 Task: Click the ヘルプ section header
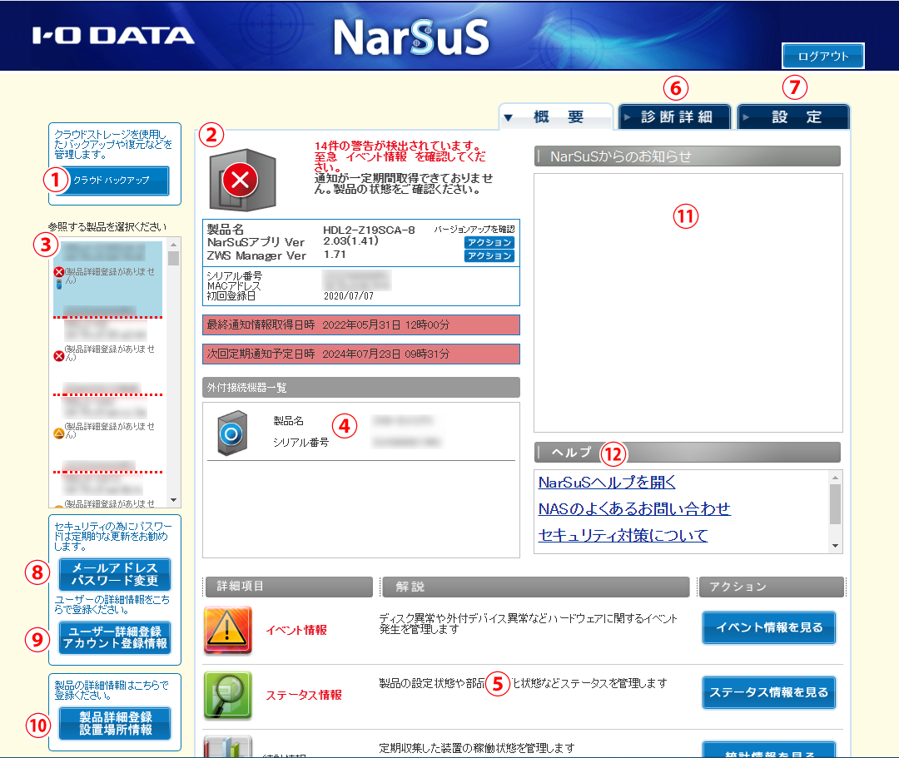point(688,452)
